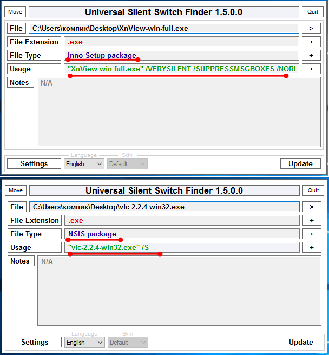This screenshot has height=355, width=329.
Task: Open Settings in the XnView window
Action: pos(34,163)
